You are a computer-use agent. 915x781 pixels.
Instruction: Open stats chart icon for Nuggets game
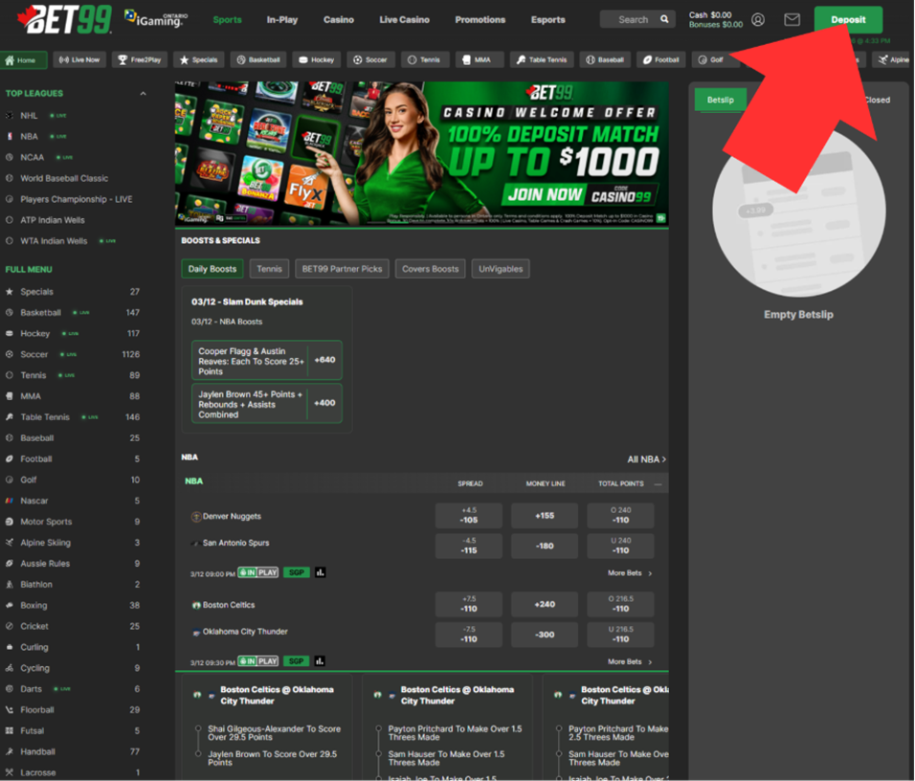pyautogui.click(x=320, y=572)
